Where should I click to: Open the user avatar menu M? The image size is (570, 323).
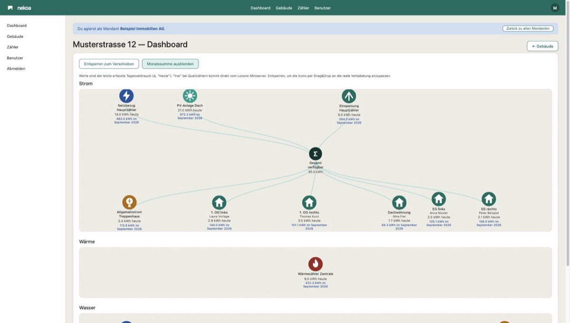click(555, 8)
